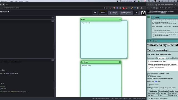The image size is (178, 100).
Task: Click the heart (love pen) button
Action: tap(95, 13)
